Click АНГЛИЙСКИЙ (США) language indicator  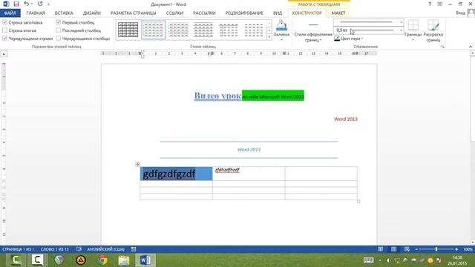(105, 249)
